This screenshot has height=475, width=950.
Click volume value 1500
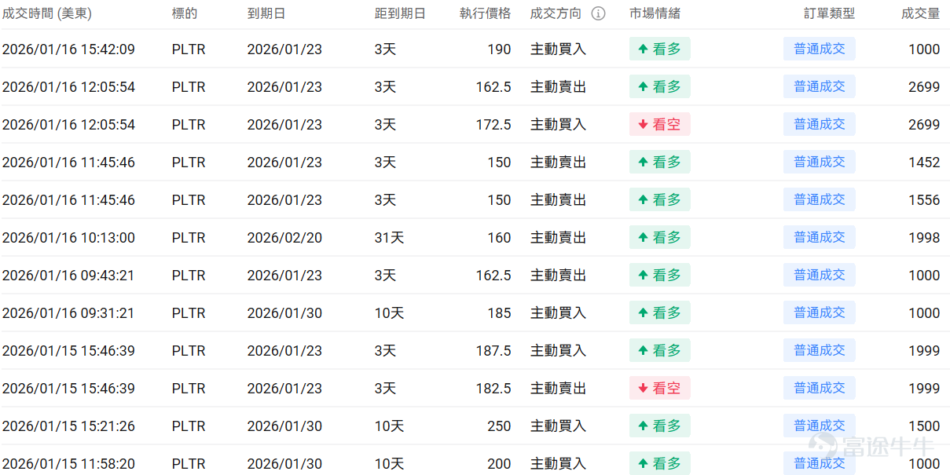click(x=924, y=426)
